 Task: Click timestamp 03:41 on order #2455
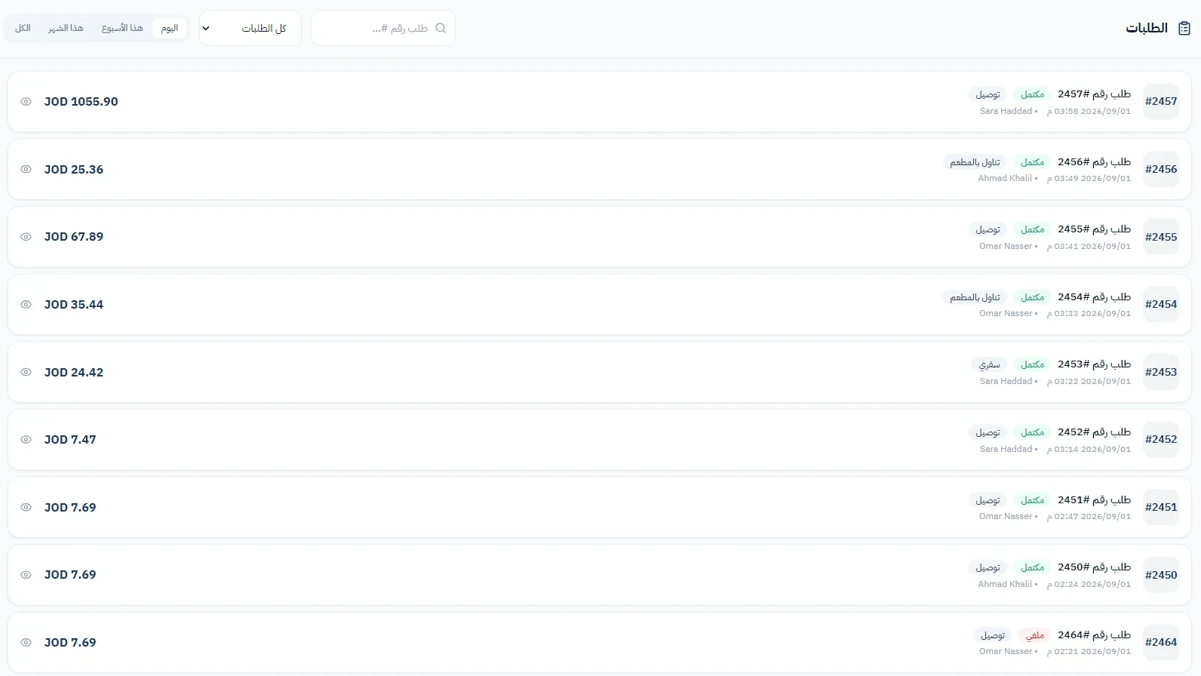click(x=1089, y=246)
